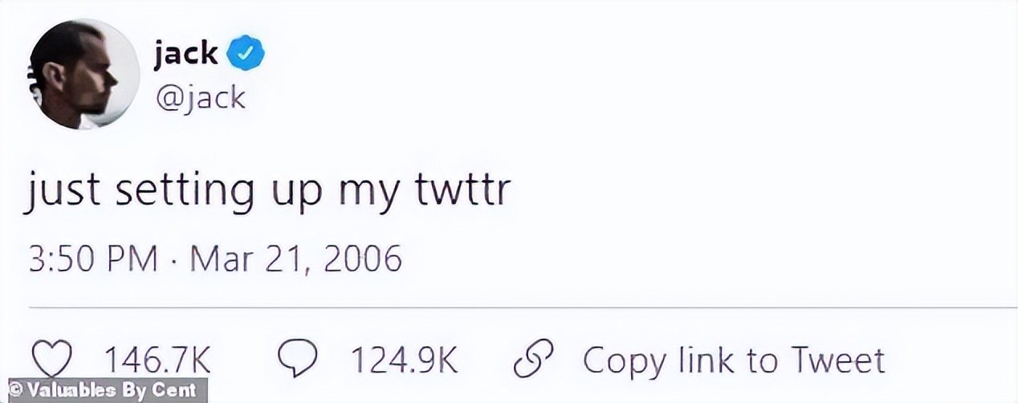Viewport: 1018px width, 403px height.
Task: Click the blue verified checkmark badge
Action: (246, 55)
